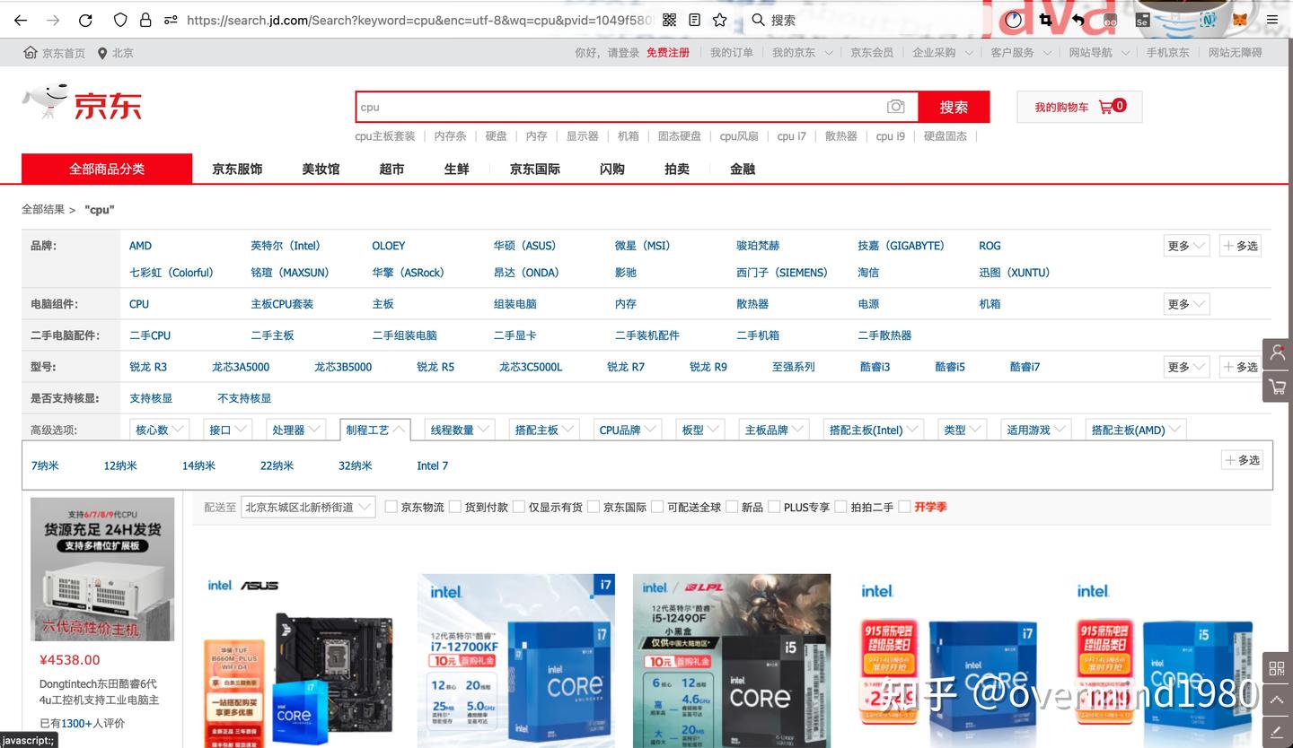Screen dimensions: 1293x748
Task: Open the 配送至 location dropdown
Action: tap(307, 506)
